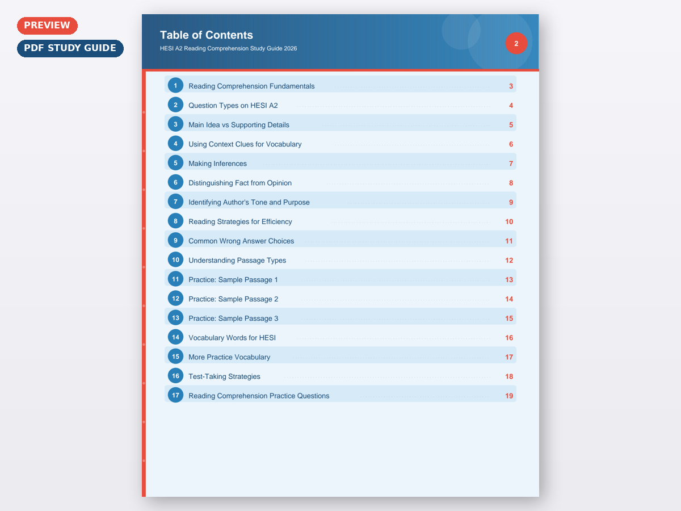Click the chapter 7 circle icon

[x=176, y=202]
